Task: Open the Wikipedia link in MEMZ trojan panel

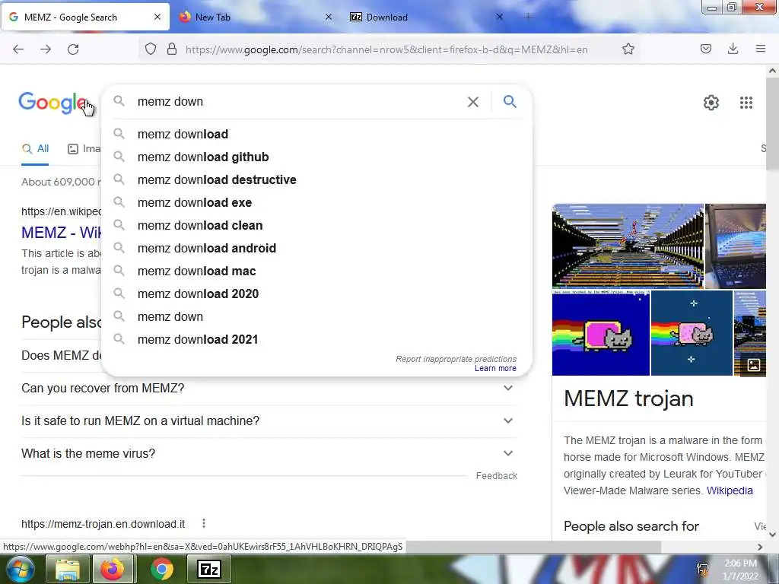Action: (730, 490)
